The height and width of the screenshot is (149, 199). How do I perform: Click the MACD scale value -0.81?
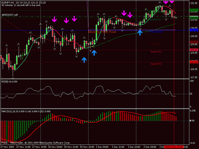pos(193,143)
